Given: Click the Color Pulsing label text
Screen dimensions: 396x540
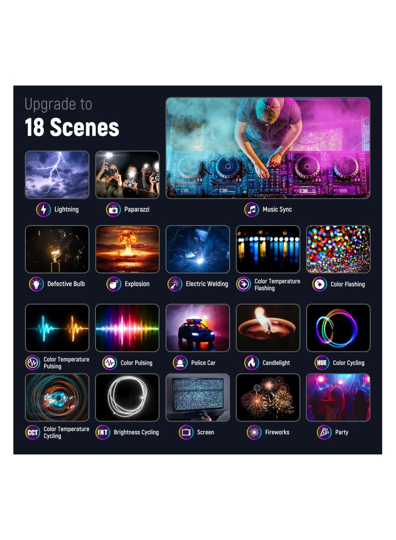Looking at the screenshot, I should click(136, 363).
